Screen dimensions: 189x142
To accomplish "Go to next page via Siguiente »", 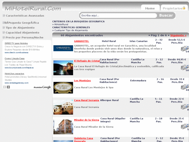I will [x=178, y=35].
